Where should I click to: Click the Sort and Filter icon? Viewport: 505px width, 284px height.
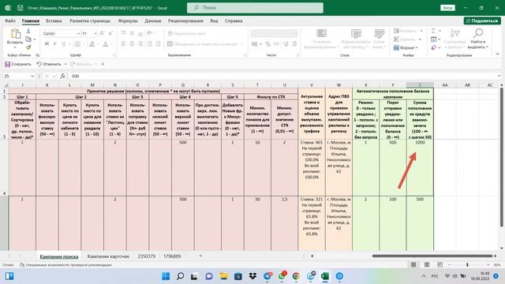click(x=454, y=33)
